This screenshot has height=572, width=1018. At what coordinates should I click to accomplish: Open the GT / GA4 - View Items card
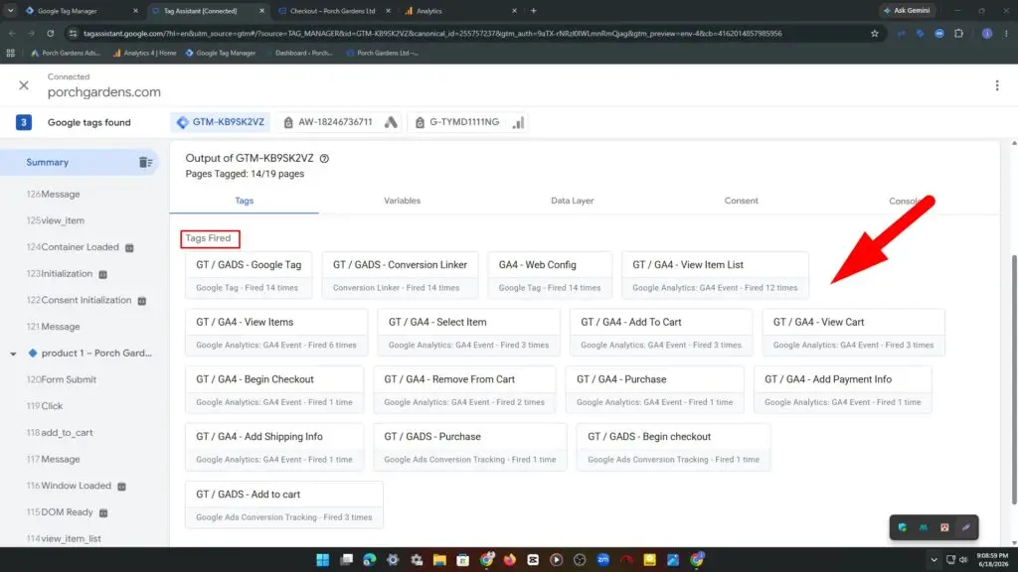[x=276, y=332]
